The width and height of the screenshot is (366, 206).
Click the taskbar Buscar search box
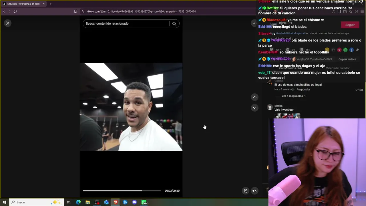click(x=36, y=202)
